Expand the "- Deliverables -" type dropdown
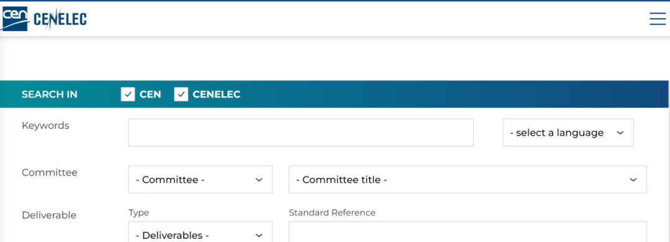 [200, 231]
